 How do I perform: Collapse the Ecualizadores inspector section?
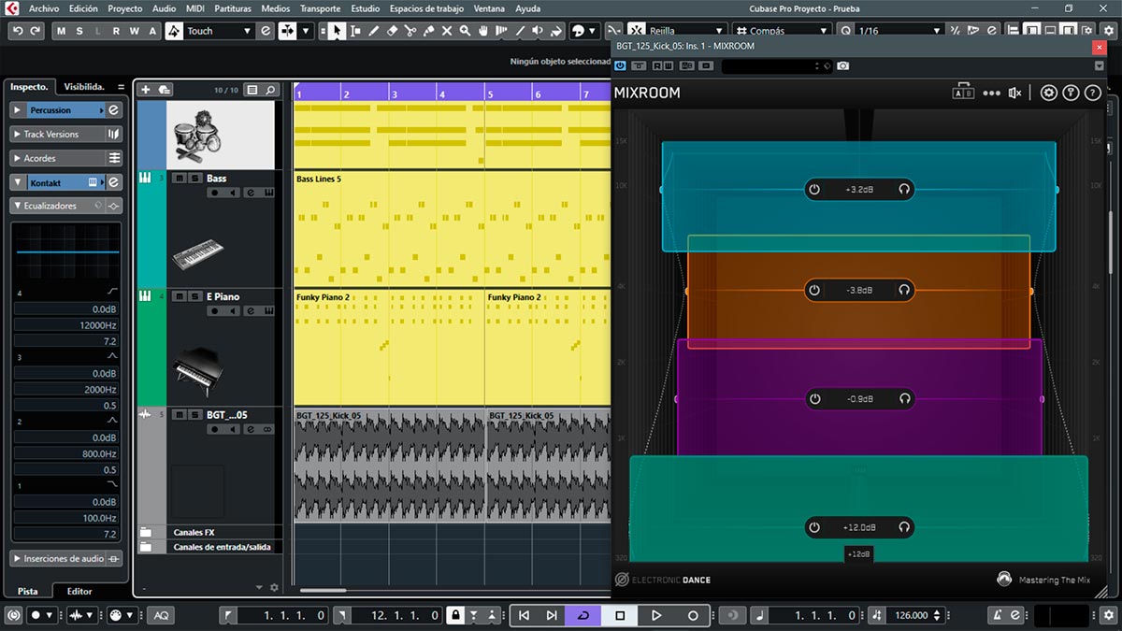(19, 205)
